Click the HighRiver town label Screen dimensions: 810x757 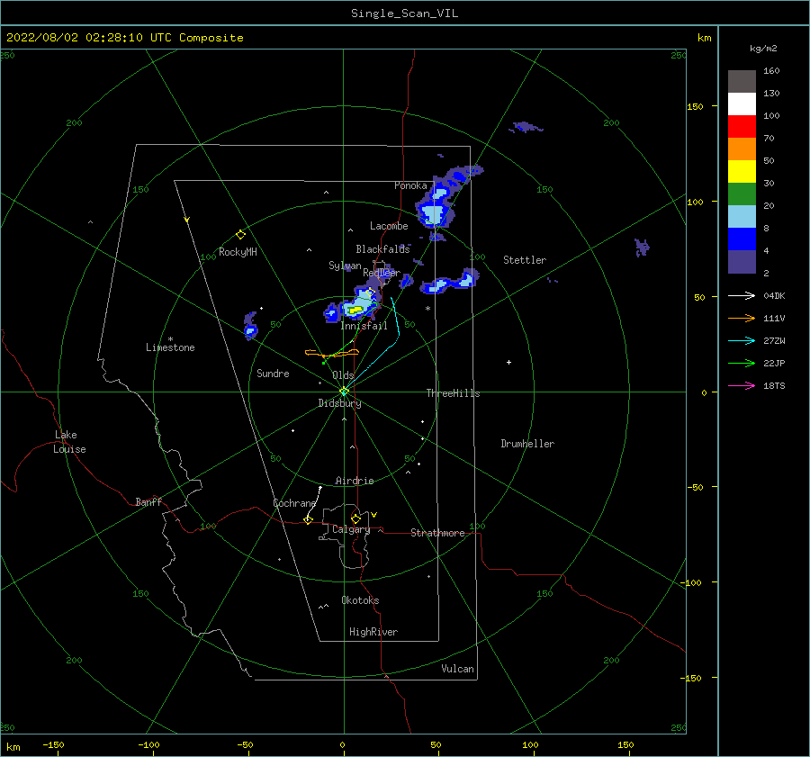(373, 632)
